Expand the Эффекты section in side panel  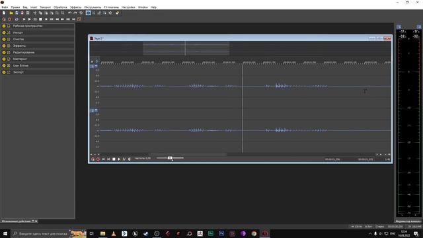[4, 46]
